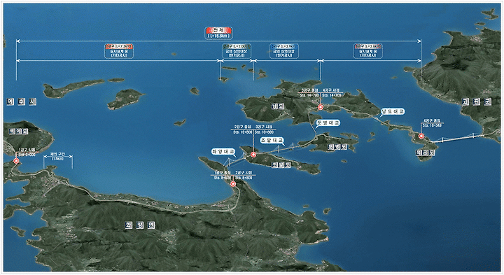Click the red marker at Sta. 0+000
Image resolution: width=504 pixels, height=275 pixels.
click(16, 161)
